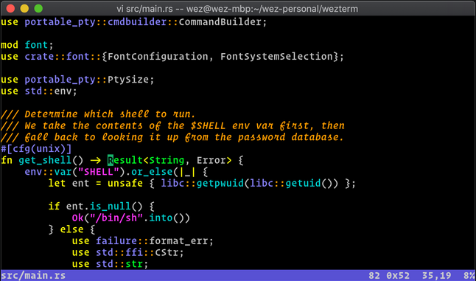This screenshot has width=476, height=281.
Task: Click 'CommandBuilder' in the first use line
Action: pos(220,22)
